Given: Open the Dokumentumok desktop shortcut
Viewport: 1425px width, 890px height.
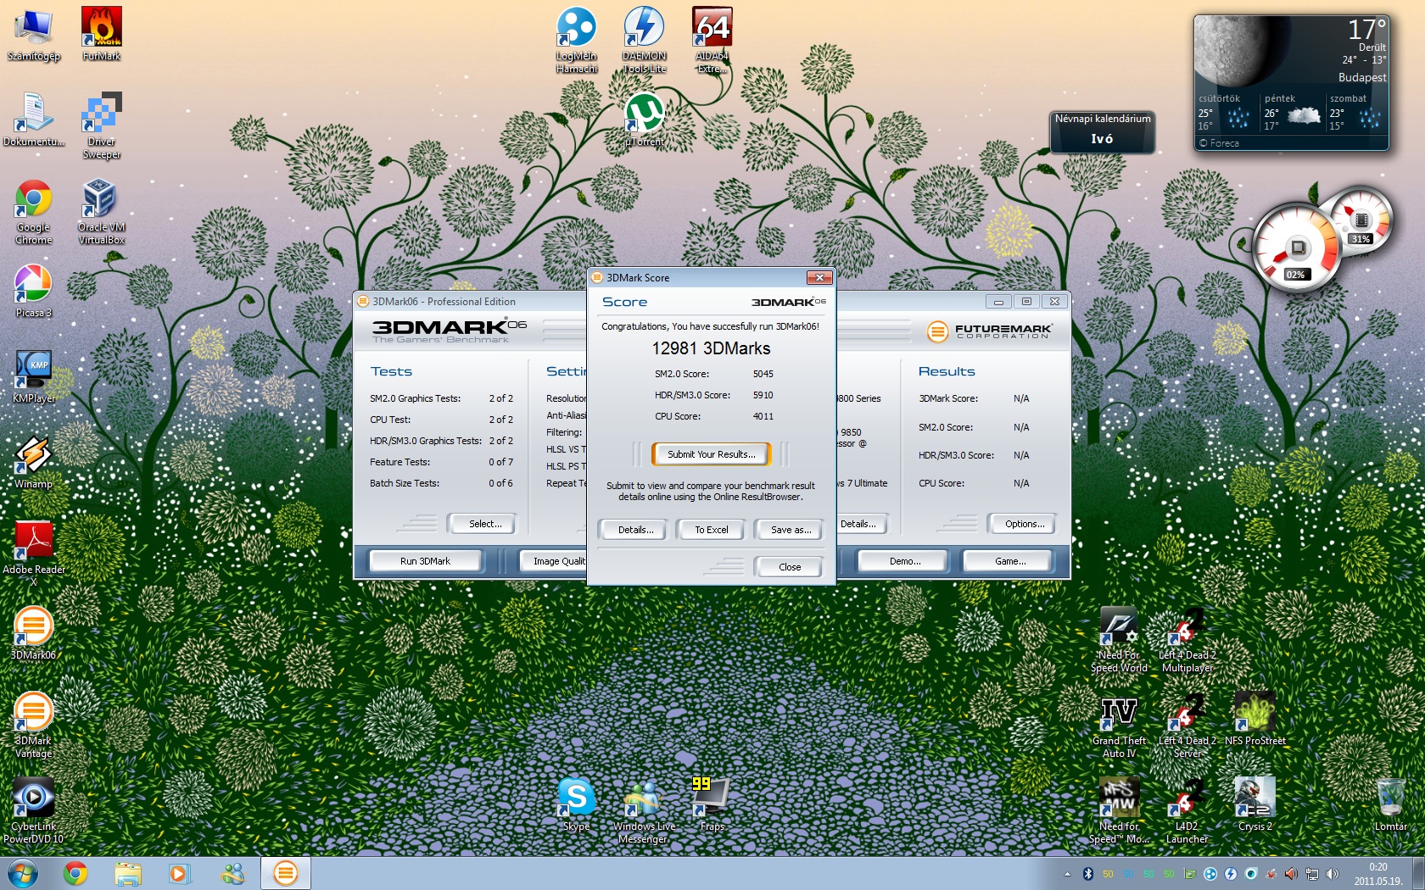Looking at the screenshot, I should coord(33,120).
